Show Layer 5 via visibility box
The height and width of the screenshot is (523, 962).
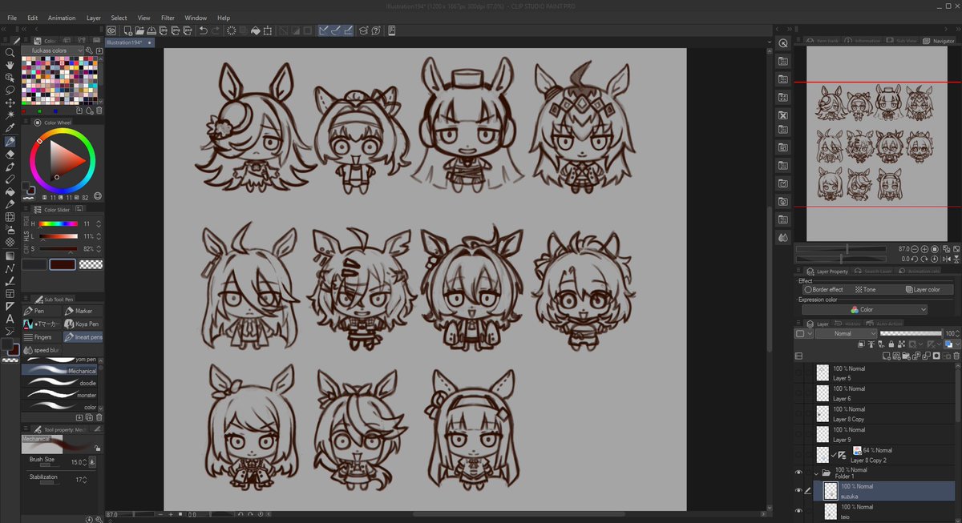tap(798, 372)
